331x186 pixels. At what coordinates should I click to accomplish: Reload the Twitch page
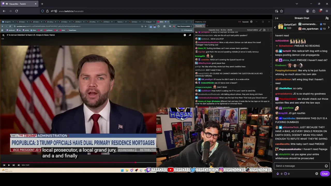tap(17, 11)
